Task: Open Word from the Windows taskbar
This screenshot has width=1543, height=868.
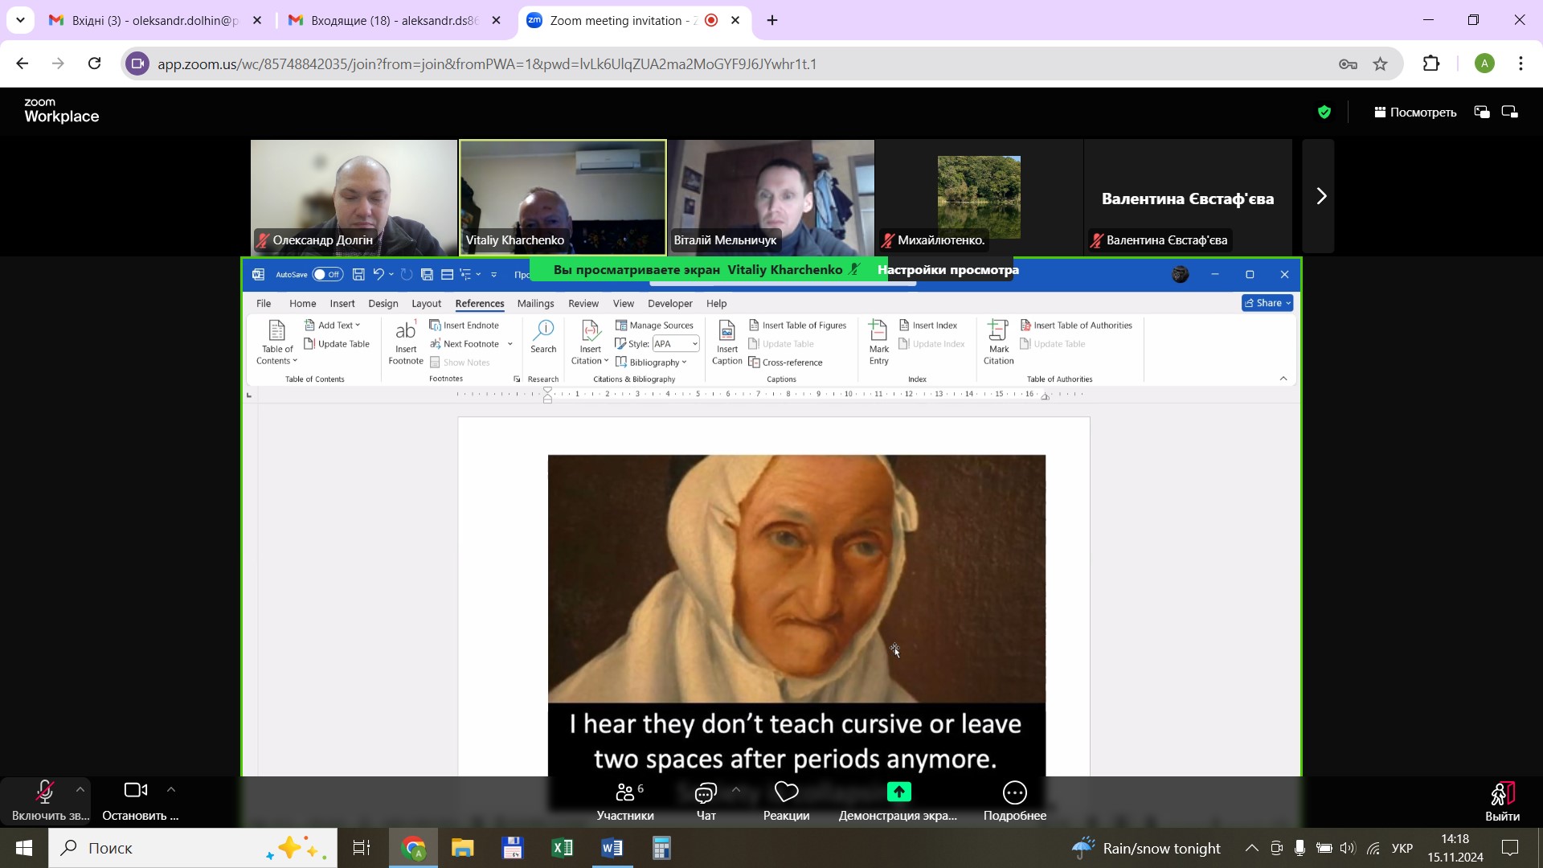Action: point(612,848)
